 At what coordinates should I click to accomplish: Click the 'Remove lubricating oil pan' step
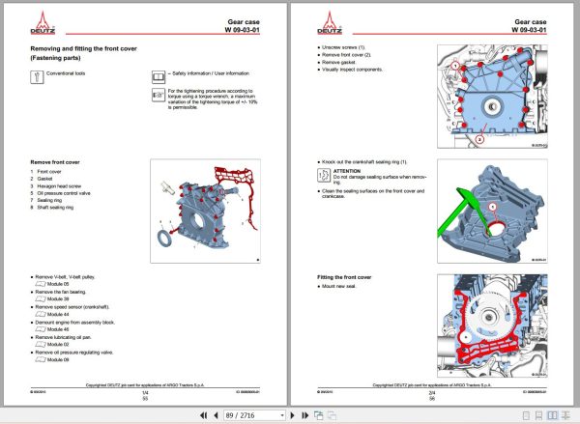click(63, 337)
